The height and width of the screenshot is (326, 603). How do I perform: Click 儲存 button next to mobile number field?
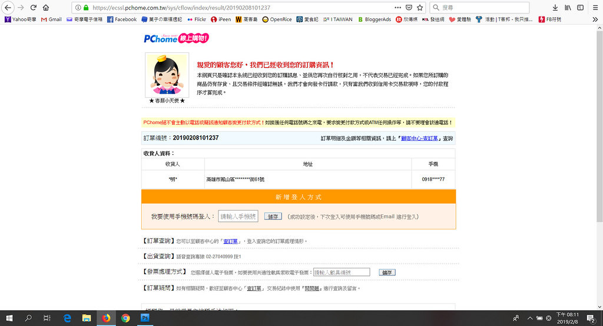pyautogui.click(x=273, y=217)
